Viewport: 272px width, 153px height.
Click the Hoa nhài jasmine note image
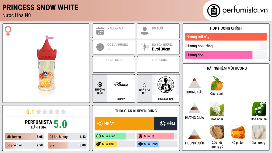[217, 109]
